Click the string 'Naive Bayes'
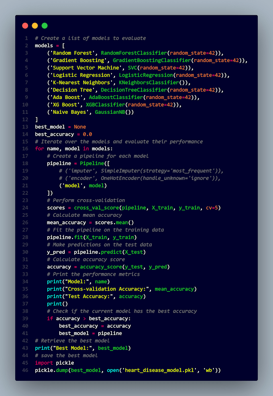Screen dimensions: 273x396 [x=69, y=112]
